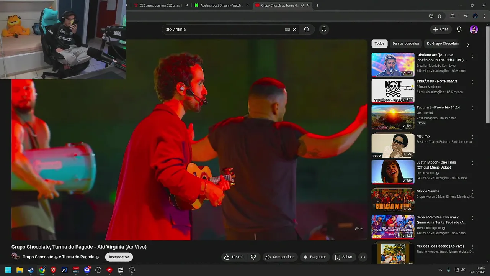Select the 'De Grupo Chocolate' filter chip
490x276 pixels.
pyautogui.click(x=443, y=44)
